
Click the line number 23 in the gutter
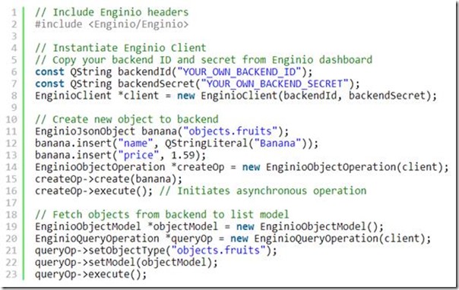[x=11, y=275]
